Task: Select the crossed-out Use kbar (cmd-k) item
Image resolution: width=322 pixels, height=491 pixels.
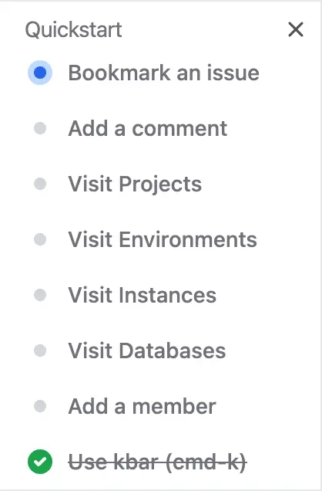Action: click(x=157, y=462)
